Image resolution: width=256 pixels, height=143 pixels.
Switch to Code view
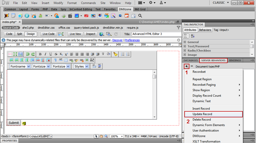coord(9,34)
